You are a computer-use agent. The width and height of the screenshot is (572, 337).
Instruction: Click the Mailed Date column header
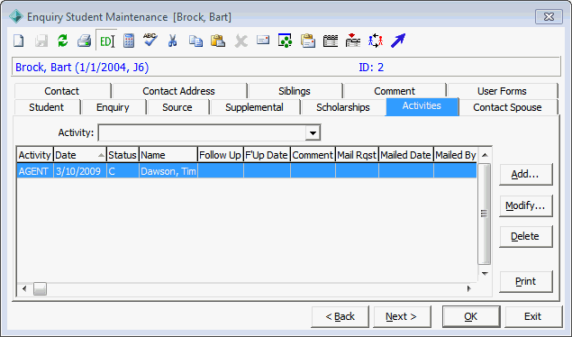click(406, 155)
